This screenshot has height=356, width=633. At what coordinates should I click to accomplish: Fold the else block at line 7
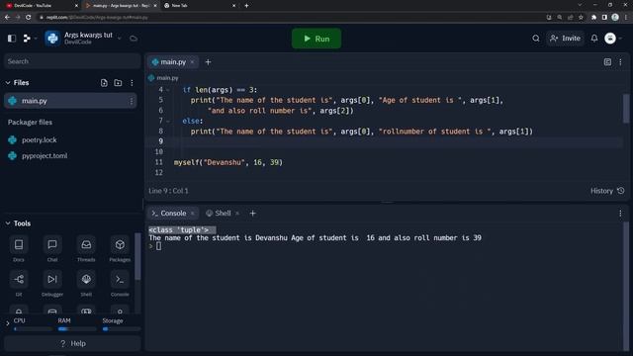[168, 121]
